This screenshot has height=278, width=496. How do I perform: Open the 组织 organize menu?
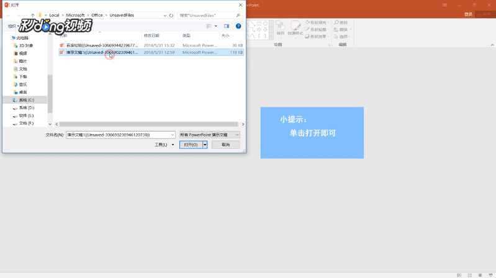pos(13,26)
